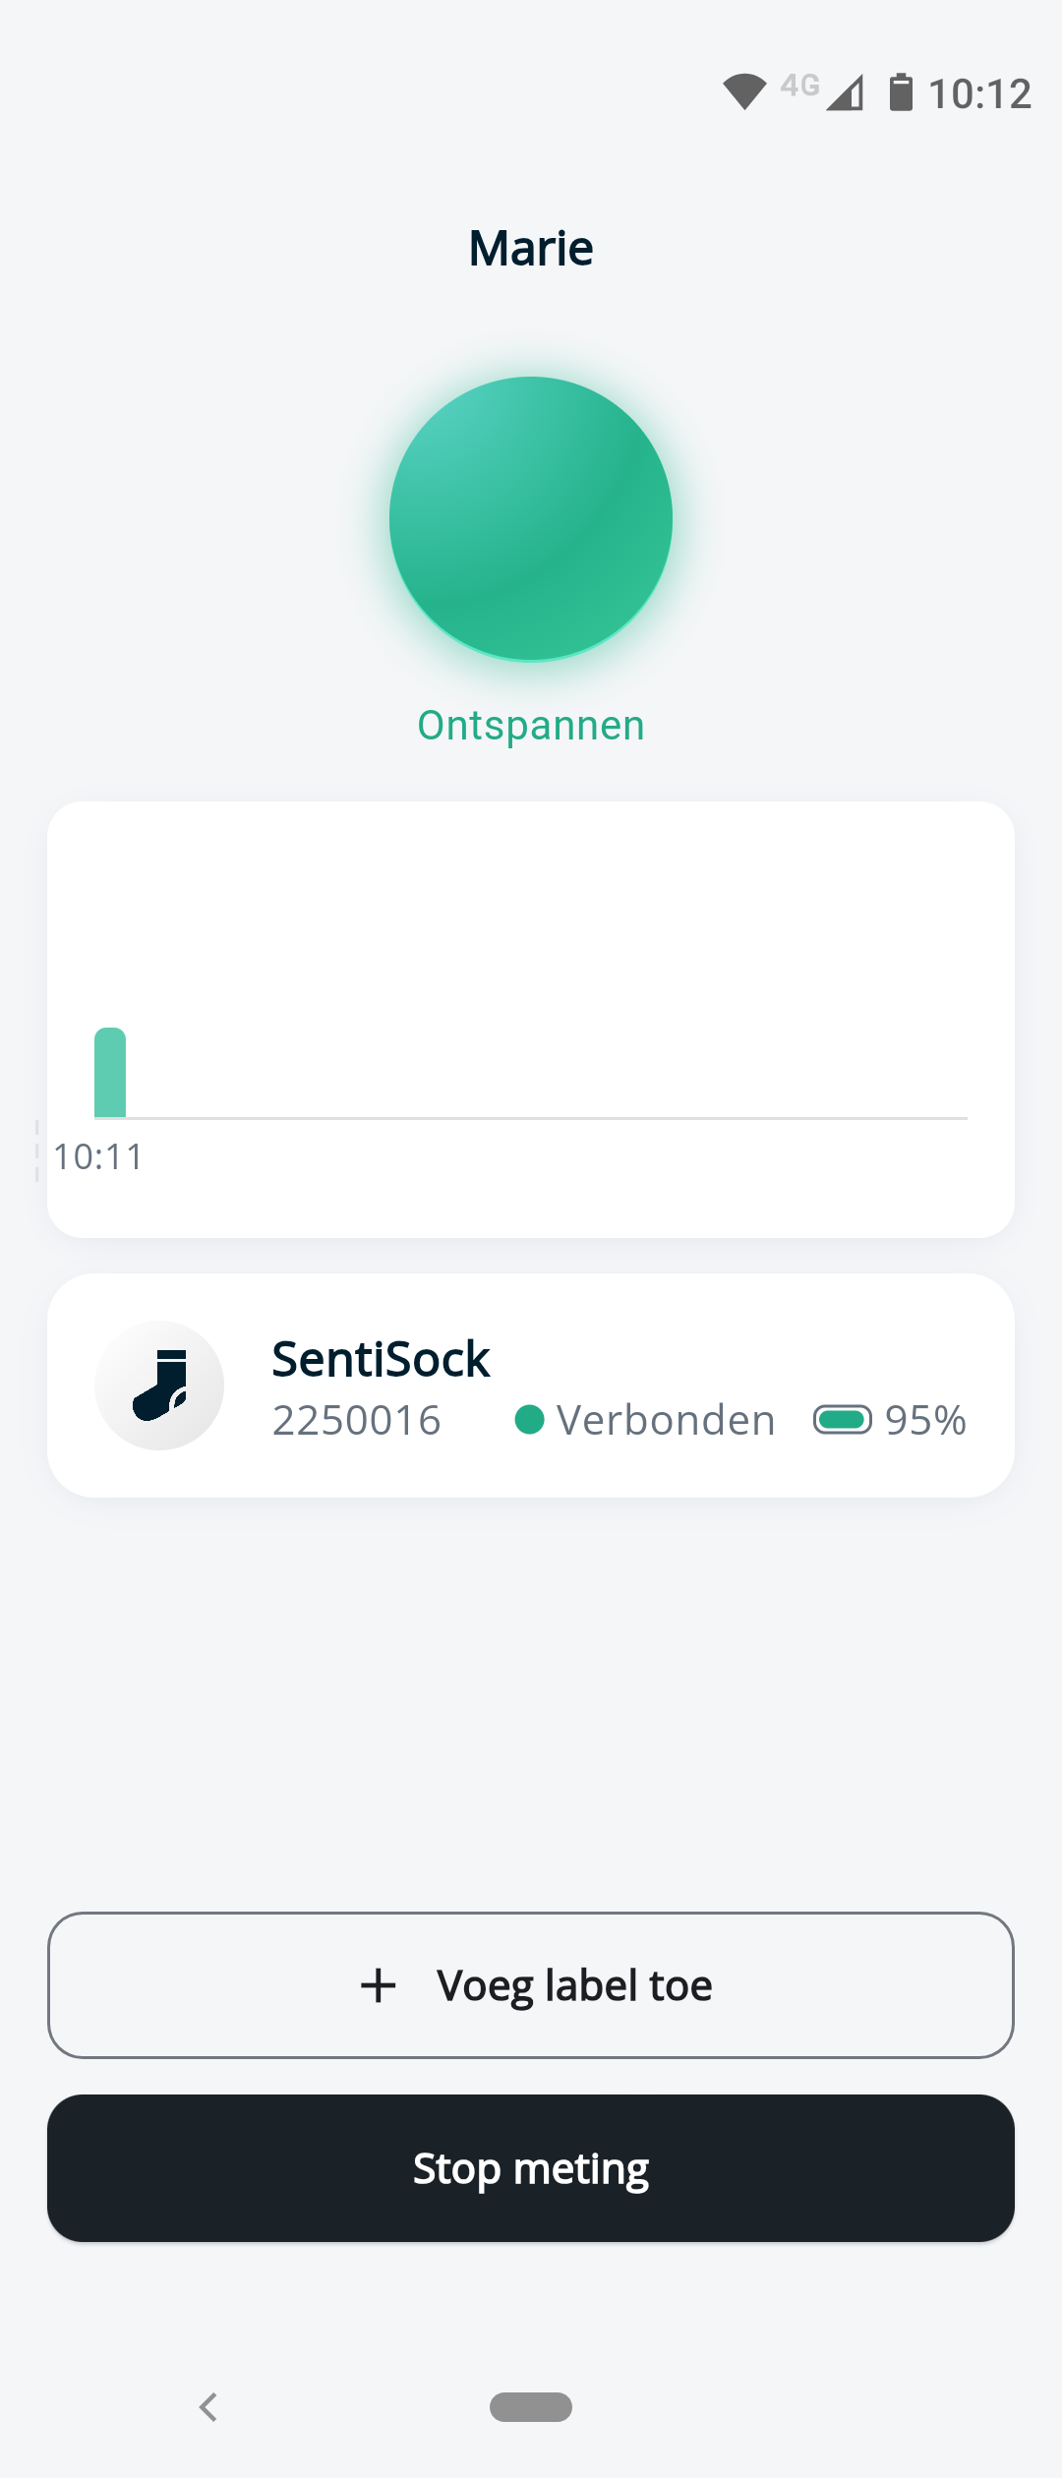Tap the plus icon on label button
The width and height of the screenshot is (1062, 2478).
click(x=379, y=1985)
